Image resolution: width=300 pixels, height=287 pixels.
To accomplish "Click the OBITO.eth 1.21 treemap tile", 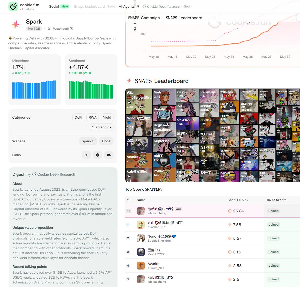I will pyautogui.click(x=209, y=124).
